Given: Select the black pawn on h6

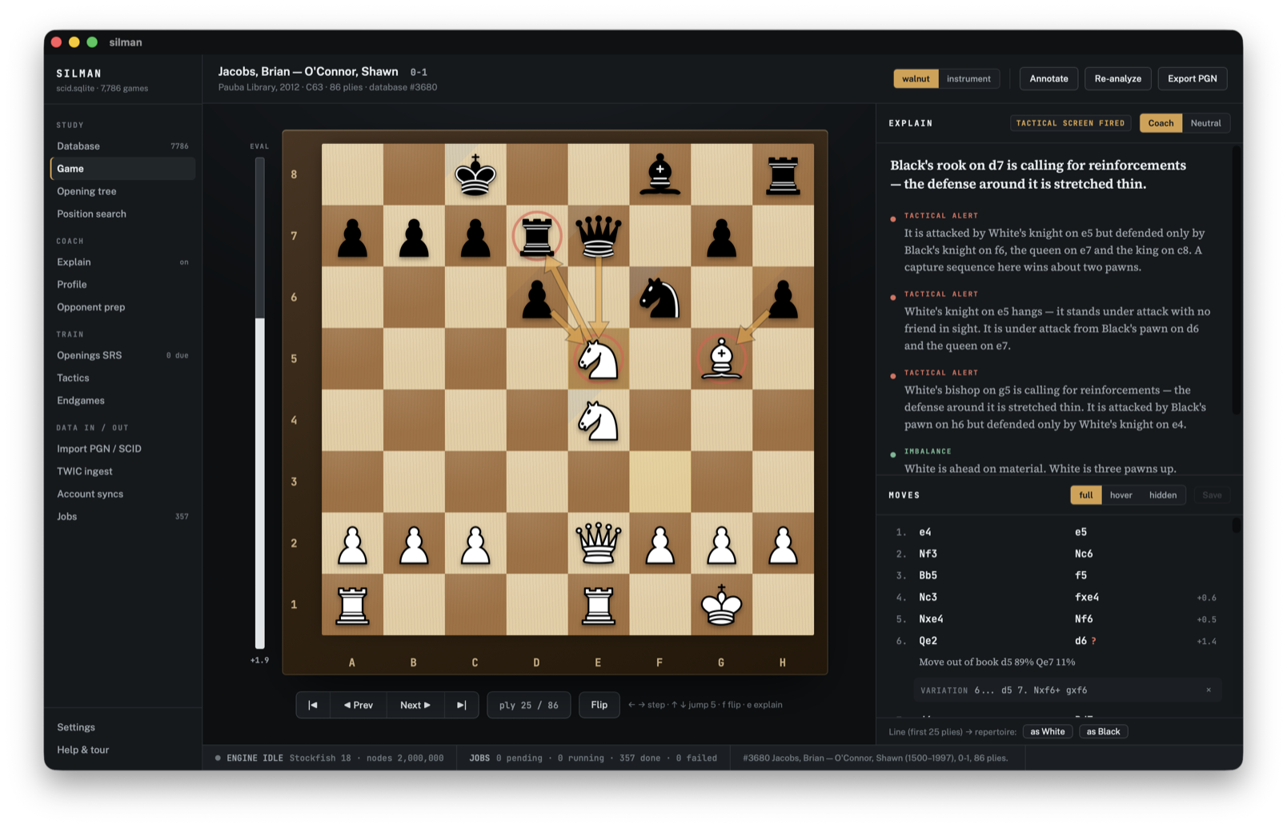Looking at the screenshot, I should pyautogui.click(x=783, y=298).
